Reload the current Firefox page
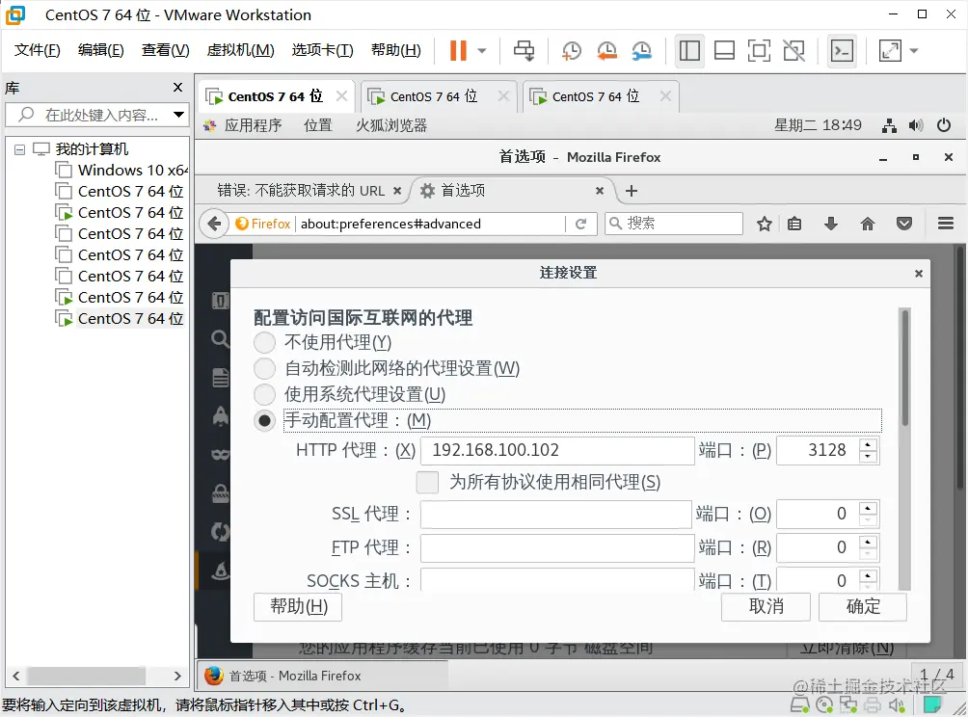 (x=580, y=224)
